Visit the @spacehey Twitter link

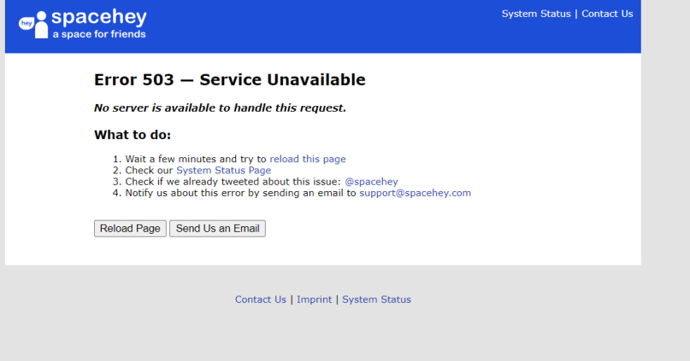(371, 182)
